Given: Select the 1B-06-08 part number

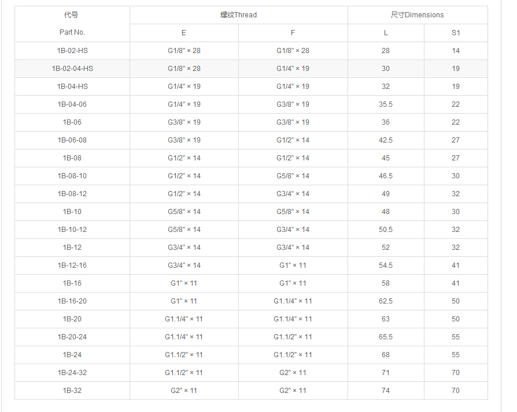Looking at the screenshot, I should coord(72,140).
